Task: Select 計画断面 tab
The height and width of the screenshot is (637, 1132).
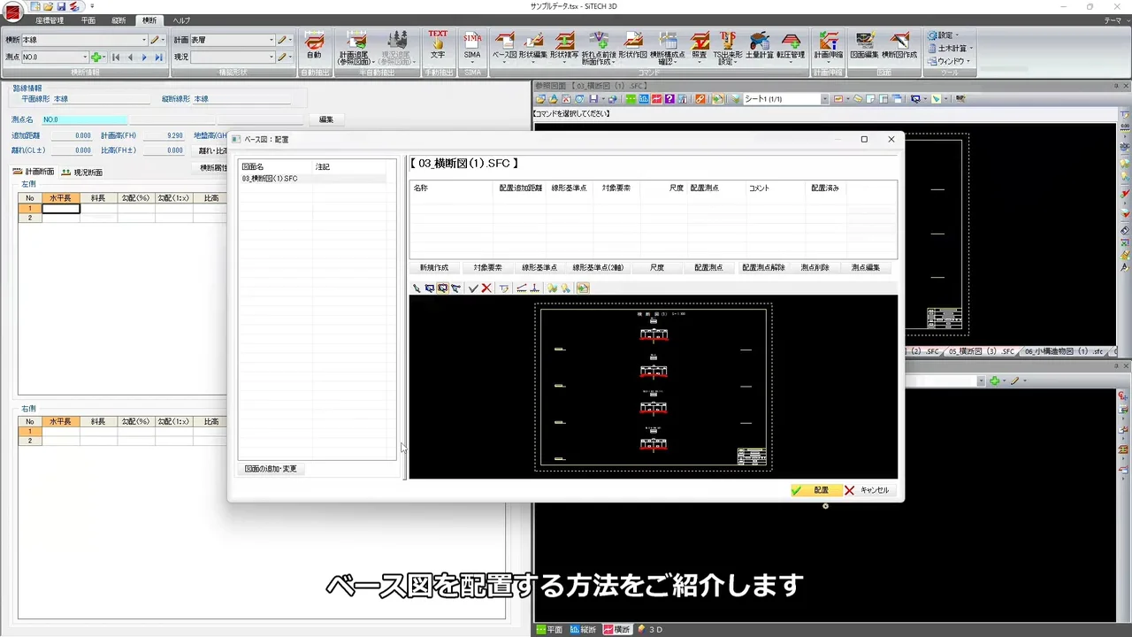Action: coord(34,172)
